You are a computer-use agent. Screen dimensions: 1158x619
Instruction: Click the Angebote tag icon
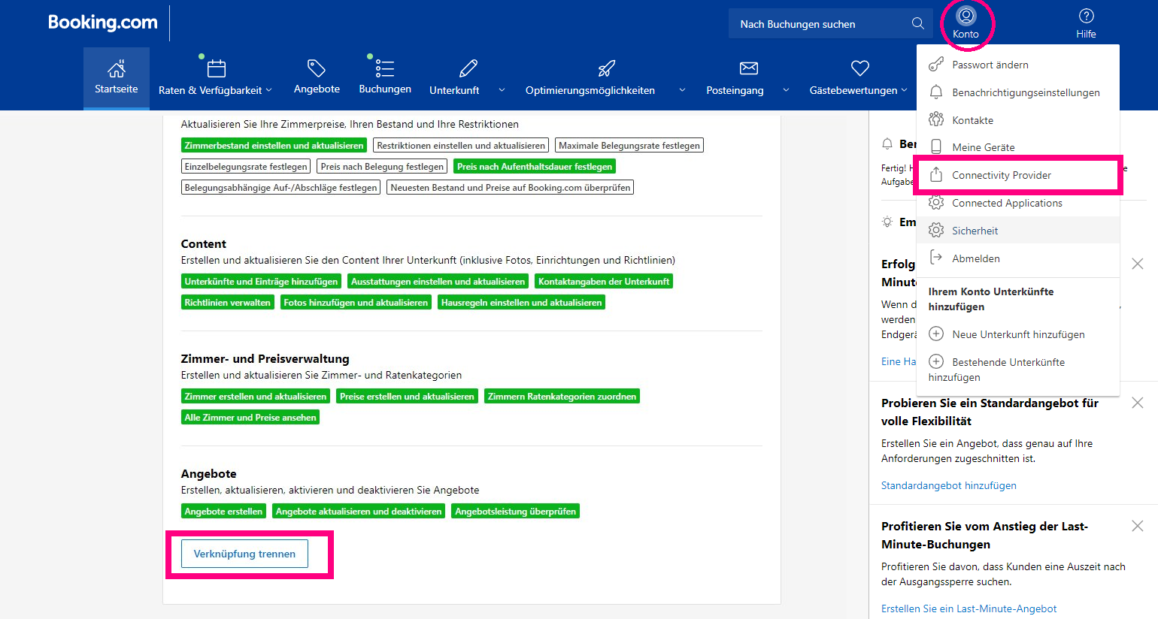317,68
